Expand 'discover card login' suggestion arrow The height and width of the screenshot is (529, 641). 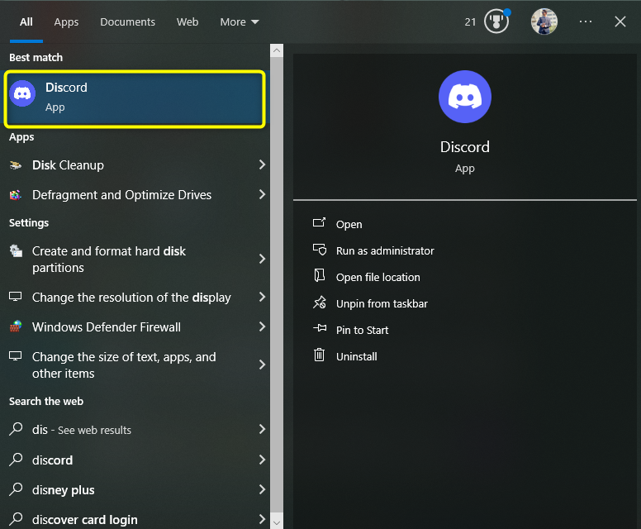click(262, 519)
